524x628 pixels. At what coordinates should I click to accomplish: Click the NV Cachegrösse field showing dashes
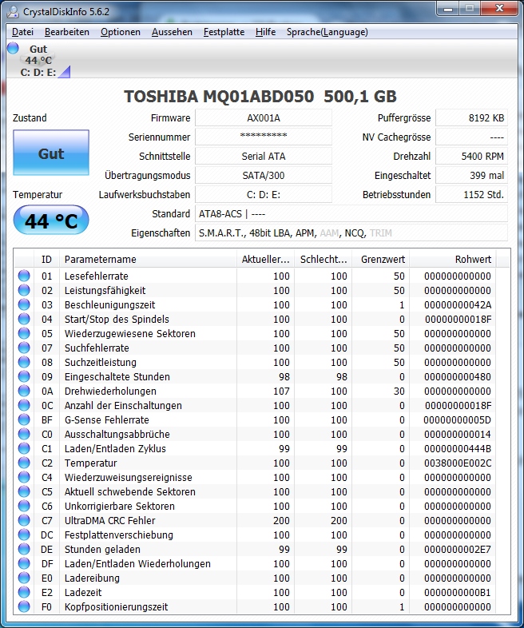click(x=471, y=137)
